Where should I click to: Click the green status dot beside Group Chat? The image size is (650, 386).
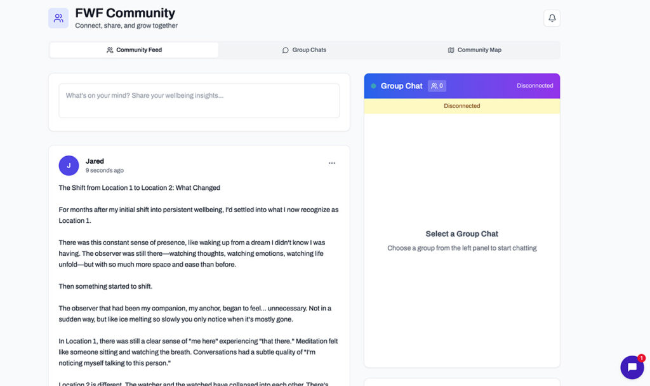(x=373, y=86)
